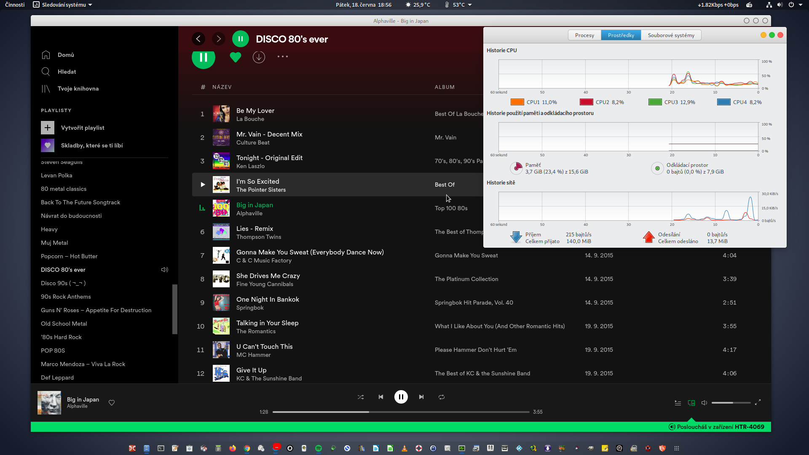The width and height of the screenshot is (809, 455).
Task: Open artist MC Hammer link
Action: coord(254,355)
